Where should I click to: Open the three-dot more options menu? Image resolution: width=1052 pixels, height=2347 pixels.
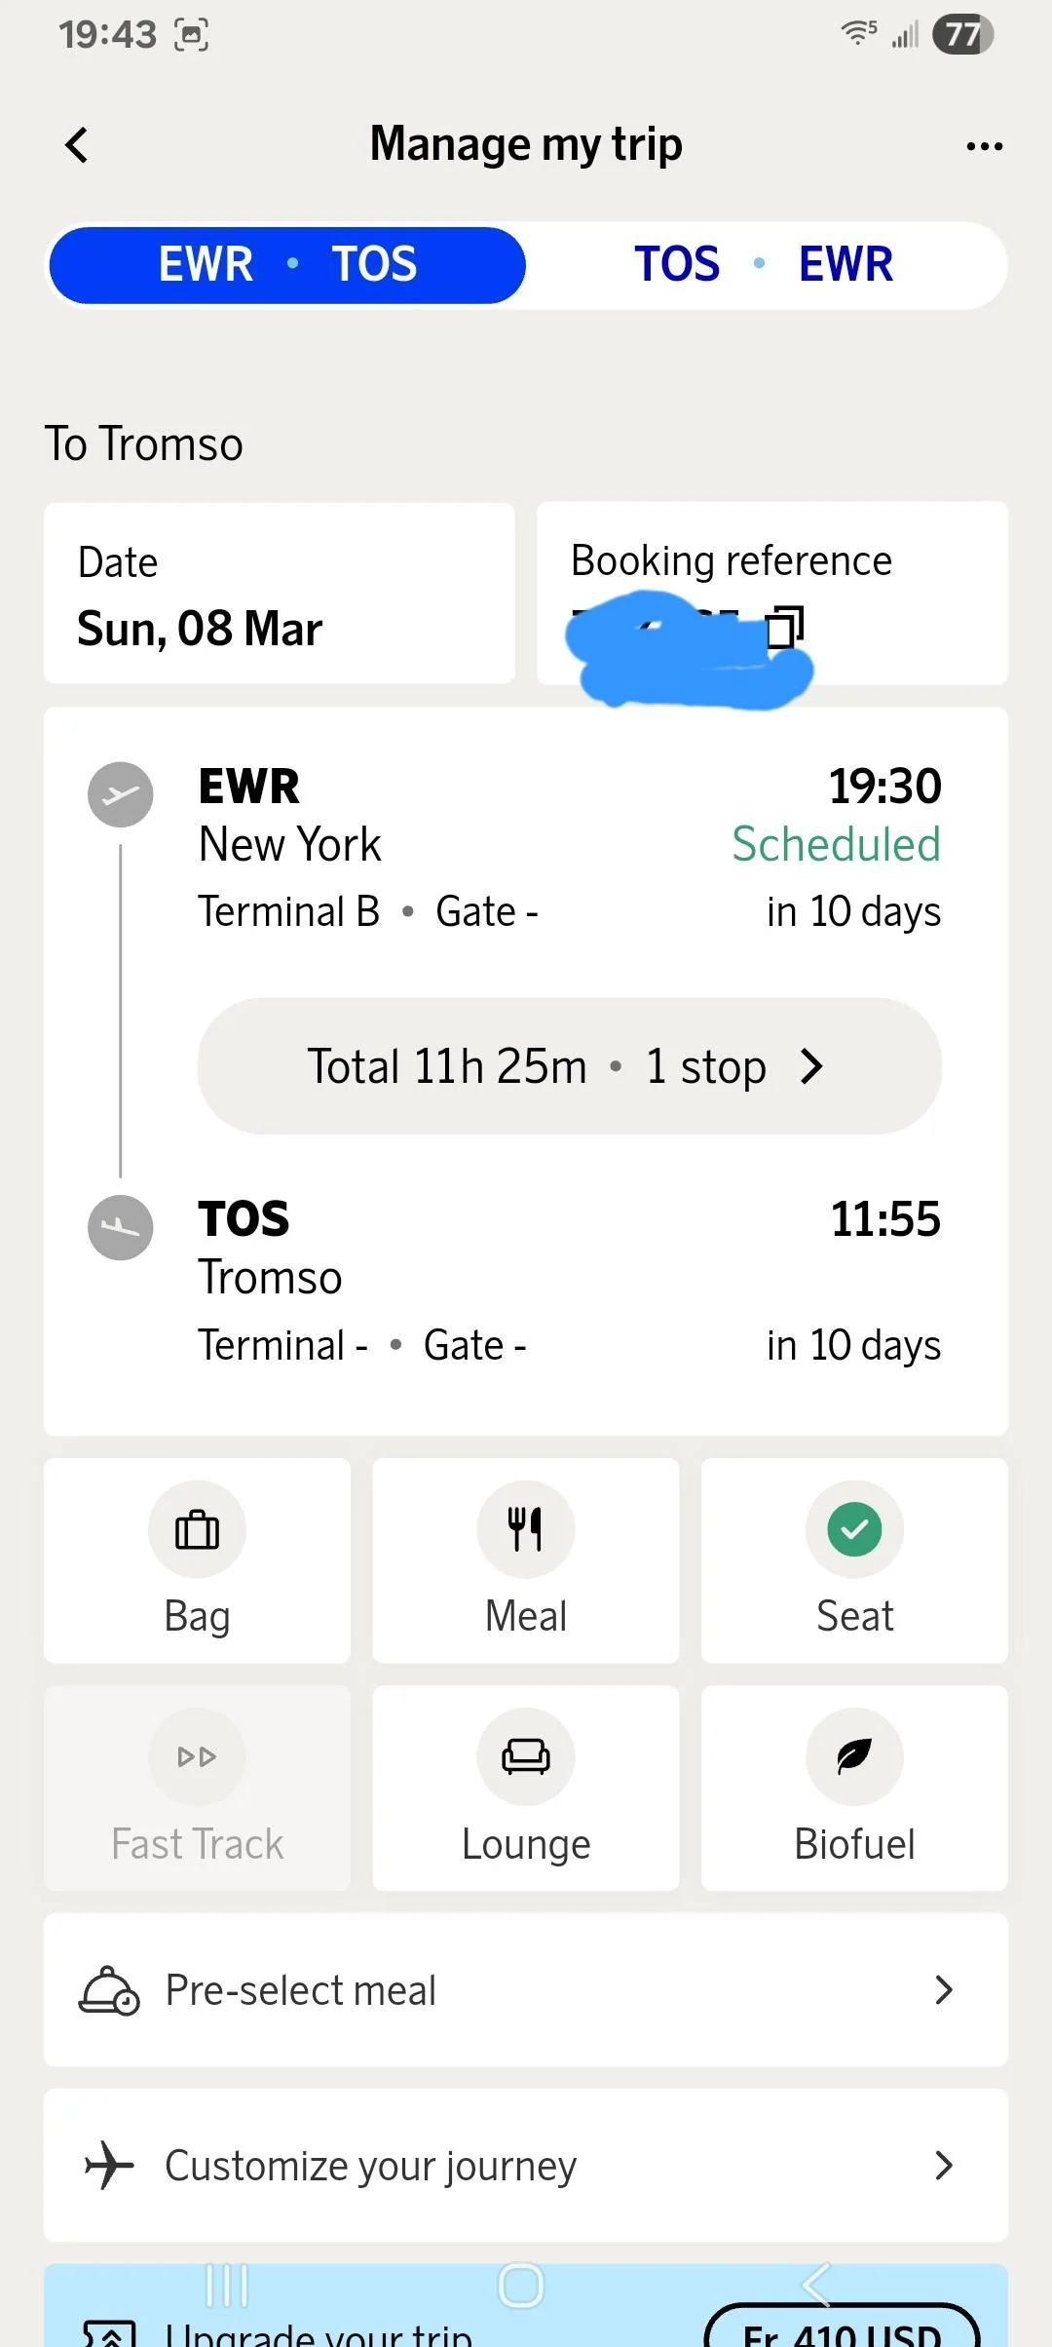pos(984,146)
